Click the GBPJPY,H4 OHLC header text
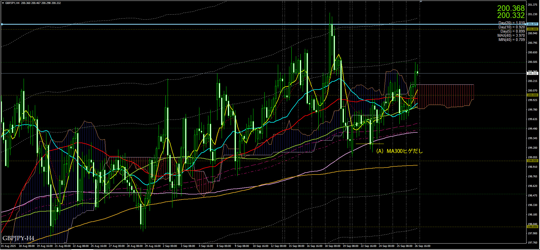This screenshot has width=540, height=250. click(x=33, y=3)
